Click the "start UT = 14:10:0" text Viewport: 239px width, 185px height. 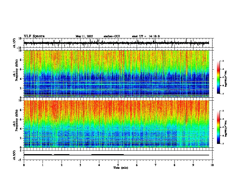click(146, 36)
